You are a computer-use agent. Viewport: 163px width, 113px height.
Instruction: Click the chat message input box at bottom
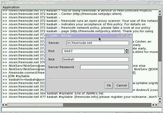tap(82, 110)
